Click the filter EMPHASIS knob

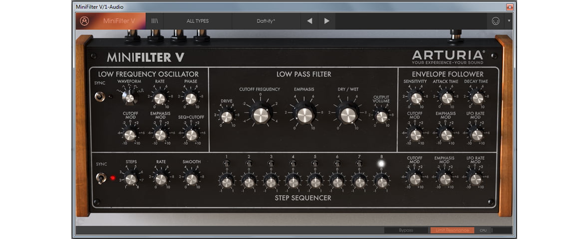click(x=304, y=115)
